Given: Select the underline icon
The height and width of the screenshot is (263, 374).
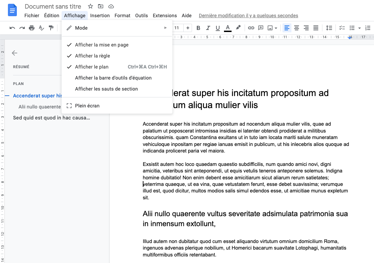Looking at the screenshot, I should pyautogui.click(x=217, y=28).
